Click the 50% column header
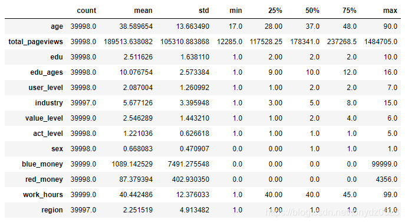The height and width of the screenshot is (223, 405). click(312, 11)
